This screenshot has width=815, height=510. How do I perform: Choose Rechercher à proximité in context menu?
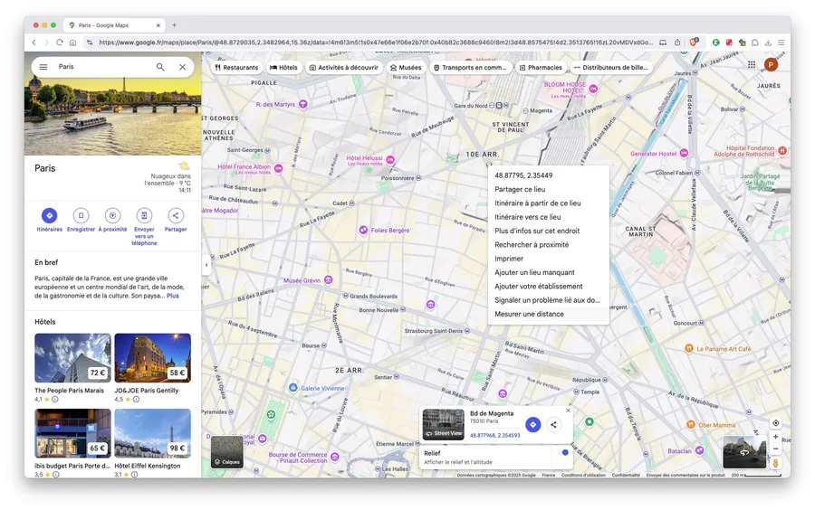pos(549,245)
